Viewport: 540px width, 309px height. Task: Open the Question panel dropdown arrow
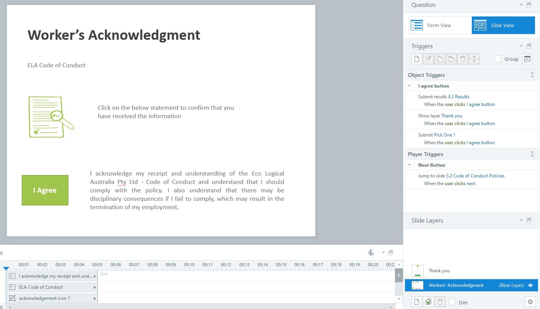[x=521, y=5]
